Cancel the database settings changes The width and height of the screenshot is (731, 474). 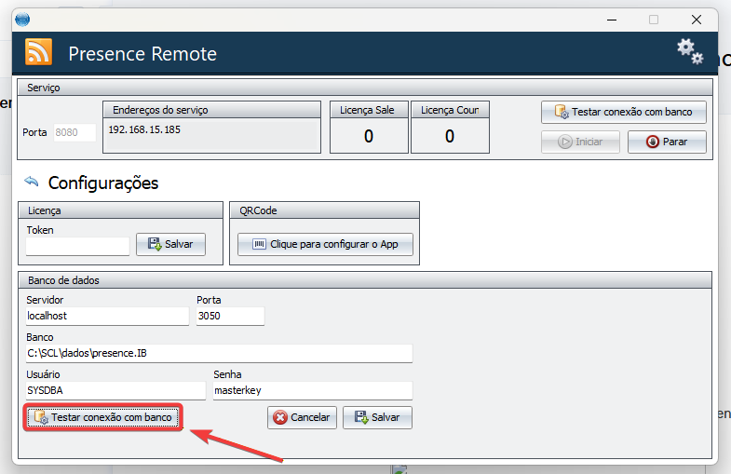click(302, 417)
